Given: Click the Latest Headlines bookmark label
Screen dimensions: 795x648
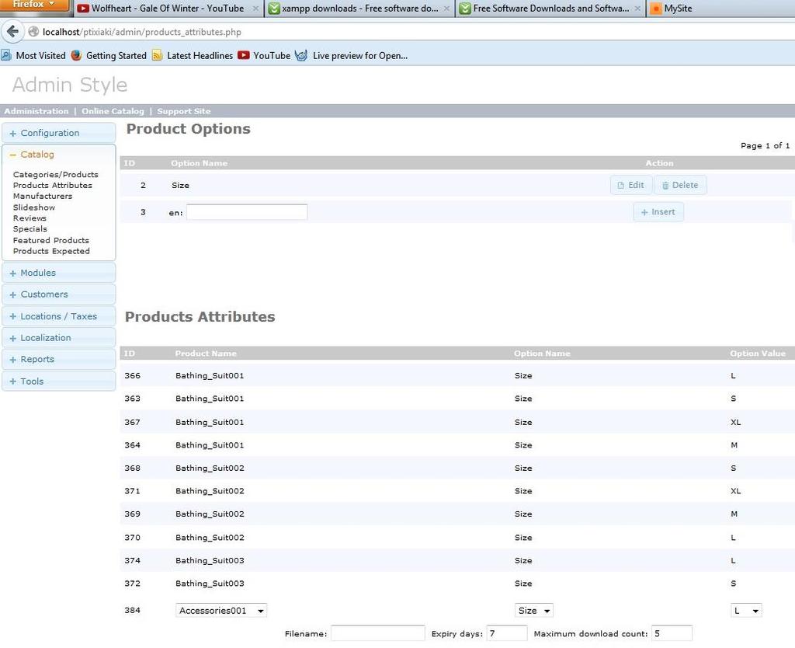Looking at the screenshot, I should point(200,56).
